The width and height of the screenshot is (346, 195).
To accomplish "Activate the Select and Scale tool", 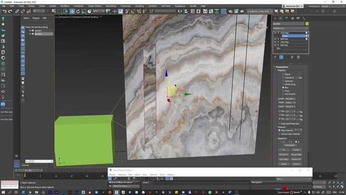I will (84, 11).
